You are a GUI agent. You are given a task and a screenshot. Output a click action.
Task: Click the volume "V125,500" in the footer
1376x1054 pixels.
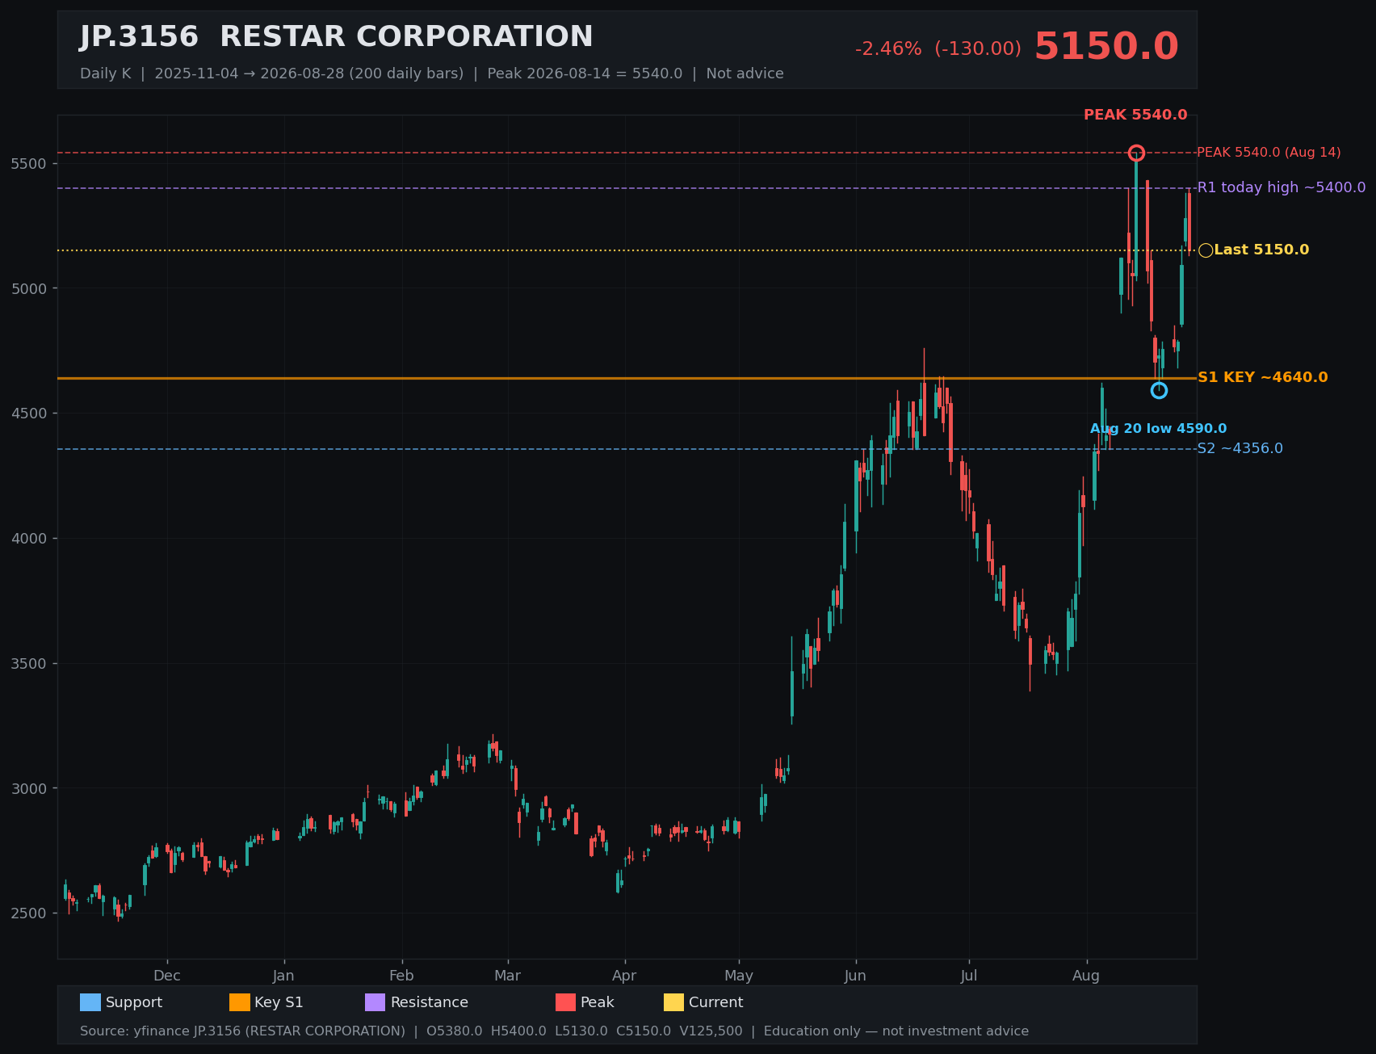coord(711,1031)
